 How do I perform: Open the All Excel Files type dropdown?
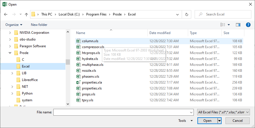224,112
